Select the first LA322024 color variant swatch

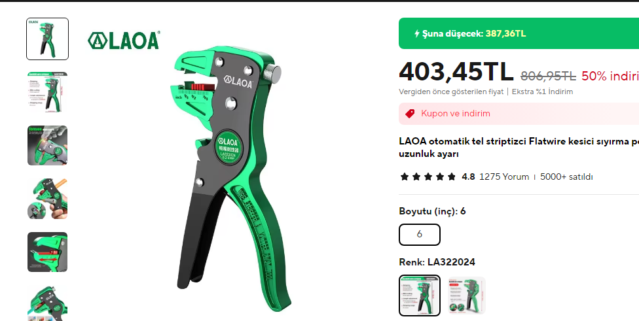coord(419,296)
